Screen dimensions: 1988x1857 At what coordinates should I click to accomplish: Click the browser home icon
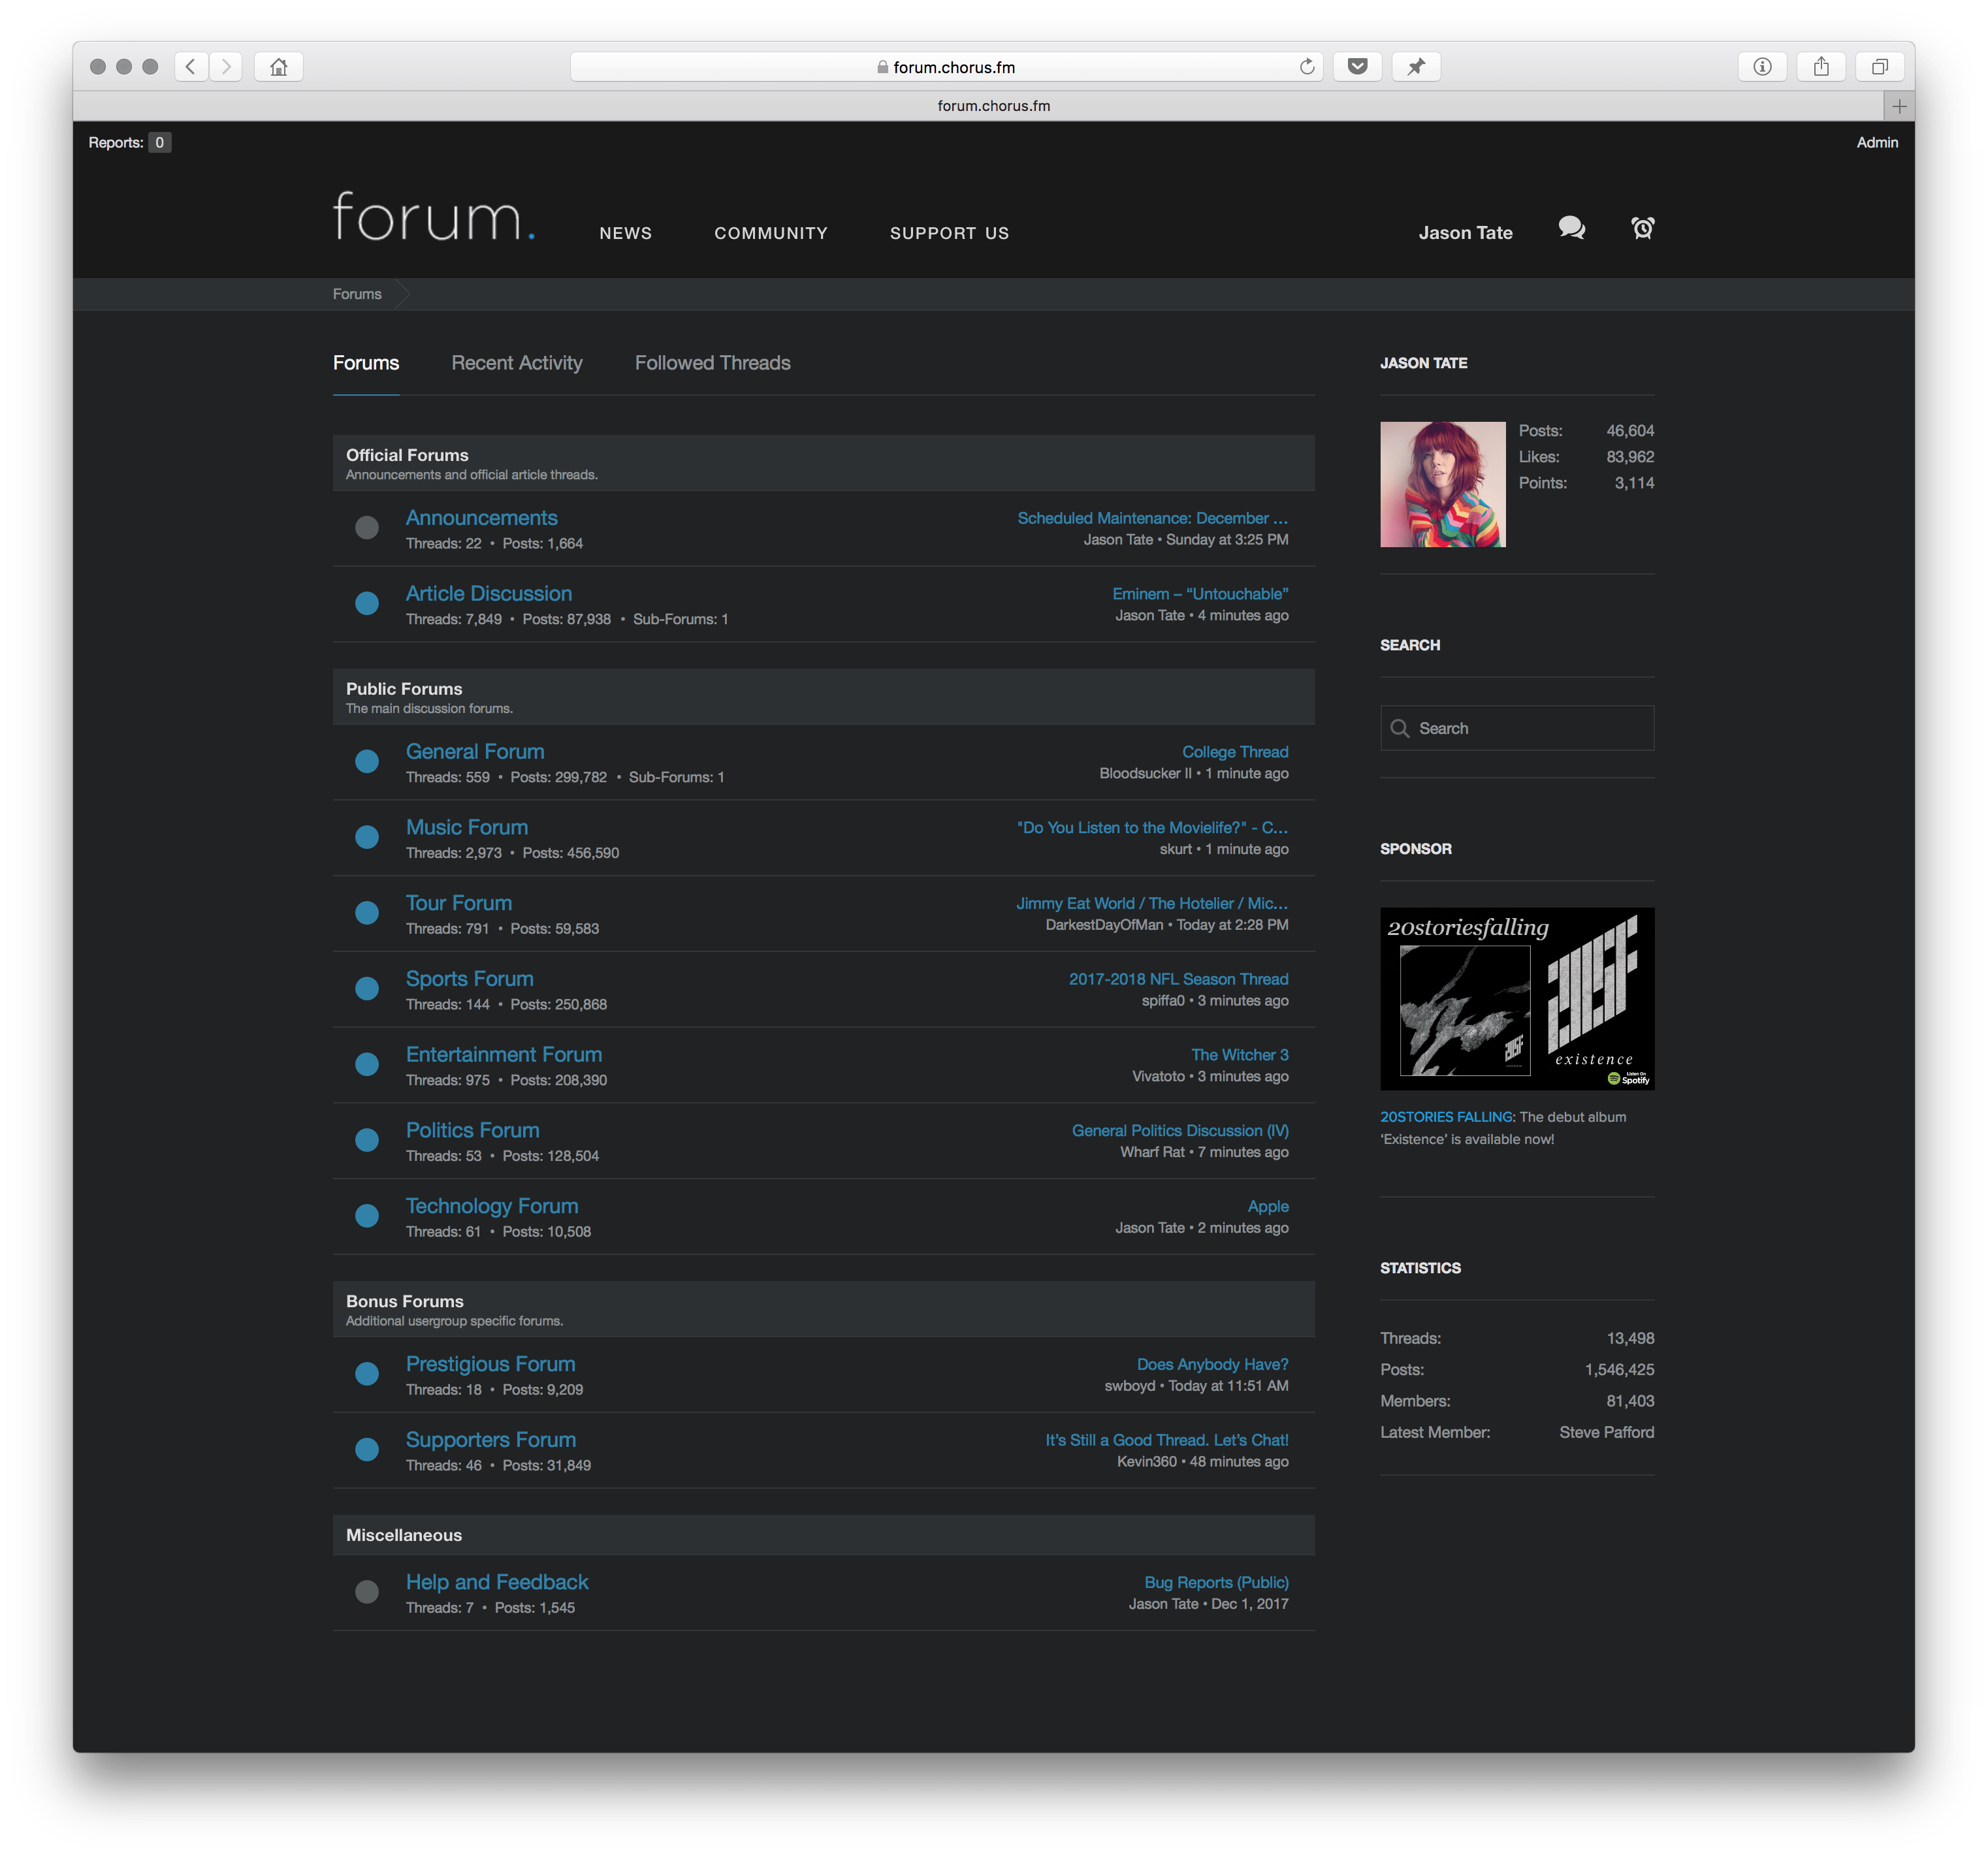pos(279,67)
